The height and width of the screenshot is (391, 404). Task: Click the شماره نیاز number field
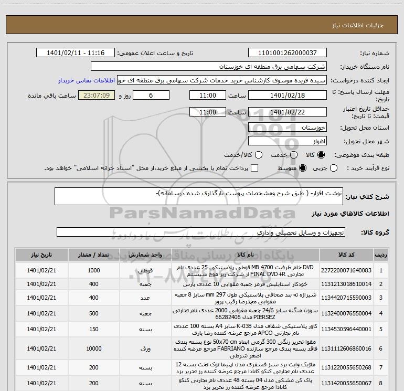287,53
